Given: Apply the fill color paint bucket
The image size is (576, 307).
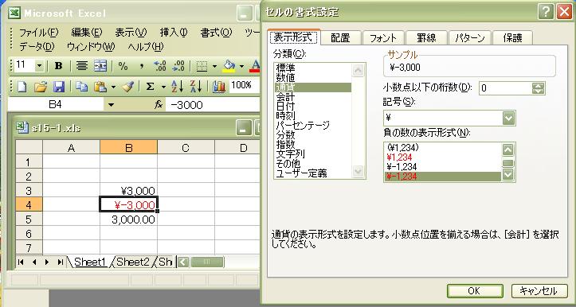Looking at the screenshot, I should pos(229,66).
